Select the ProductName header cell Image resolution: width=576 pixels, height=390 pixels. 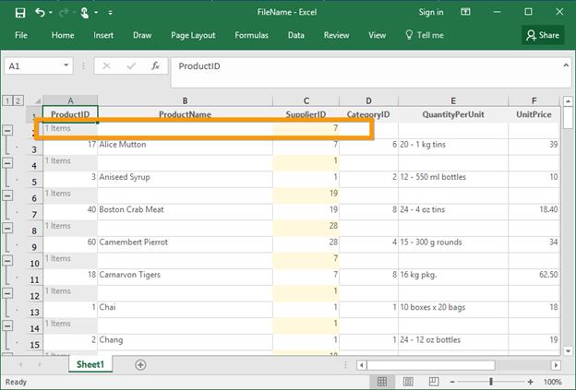pos(186,114)
